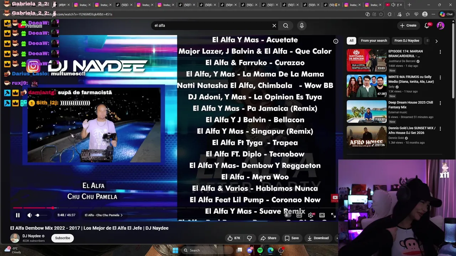Subscribe to the DJ Naydee channel
Image resolution: width=456 pixels, height=256 pixels.
[62, 238]
